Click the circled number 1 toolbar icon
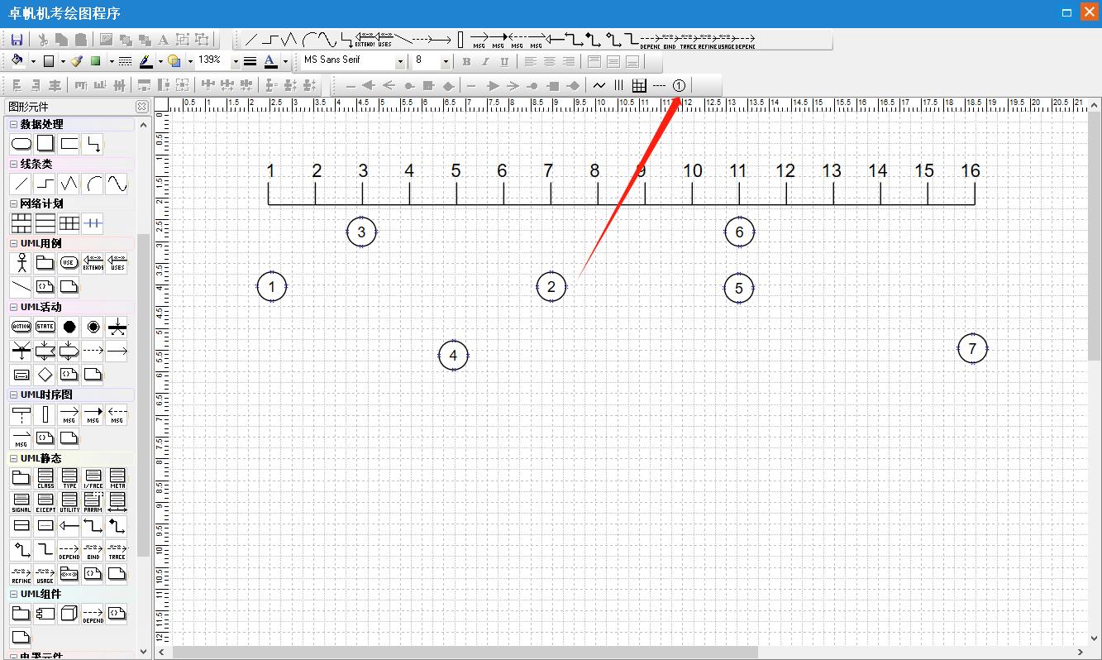Image resolution: width=1102 pixels, height=660 pixels. click(x=679, y=85)
